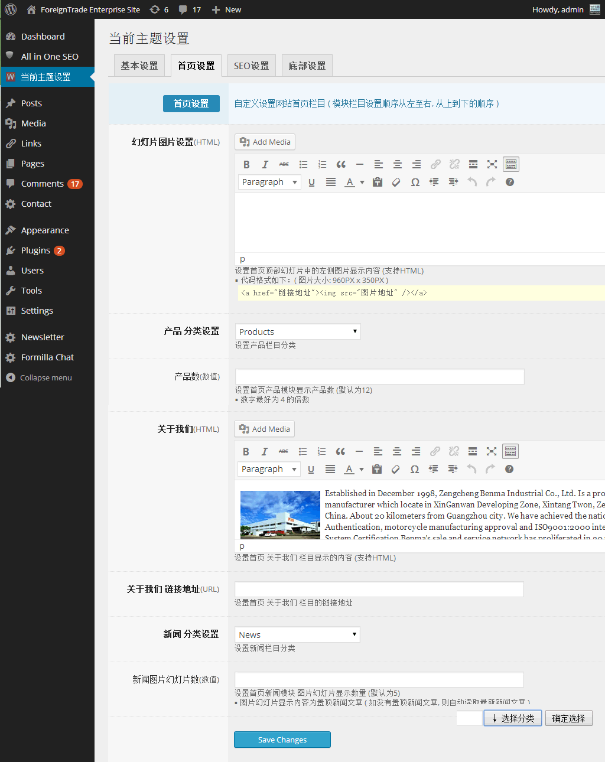
Task: Insert bulleted list in slideshow editor
Action: pyautogui.click(x=303, y=164)
